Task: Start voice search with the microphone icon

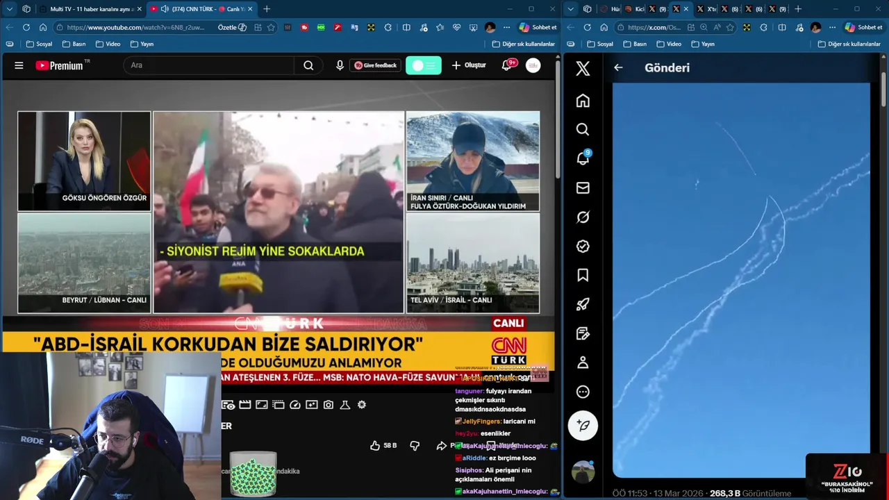Action: pos(340,65)
